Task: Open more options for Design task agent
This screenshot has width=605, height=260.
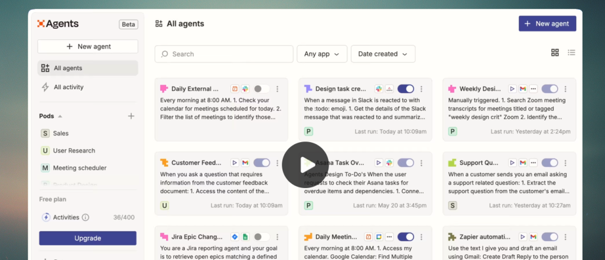Action: [x=421, y=89]
